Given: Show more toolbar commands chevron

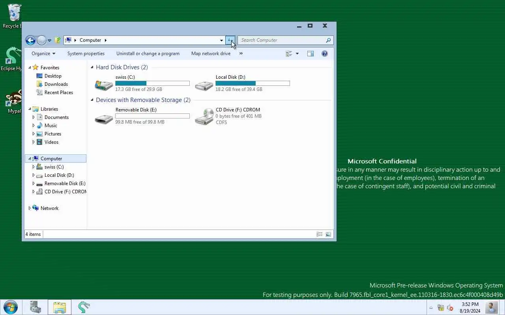Looking at the screenshot, I should (241, 54).
